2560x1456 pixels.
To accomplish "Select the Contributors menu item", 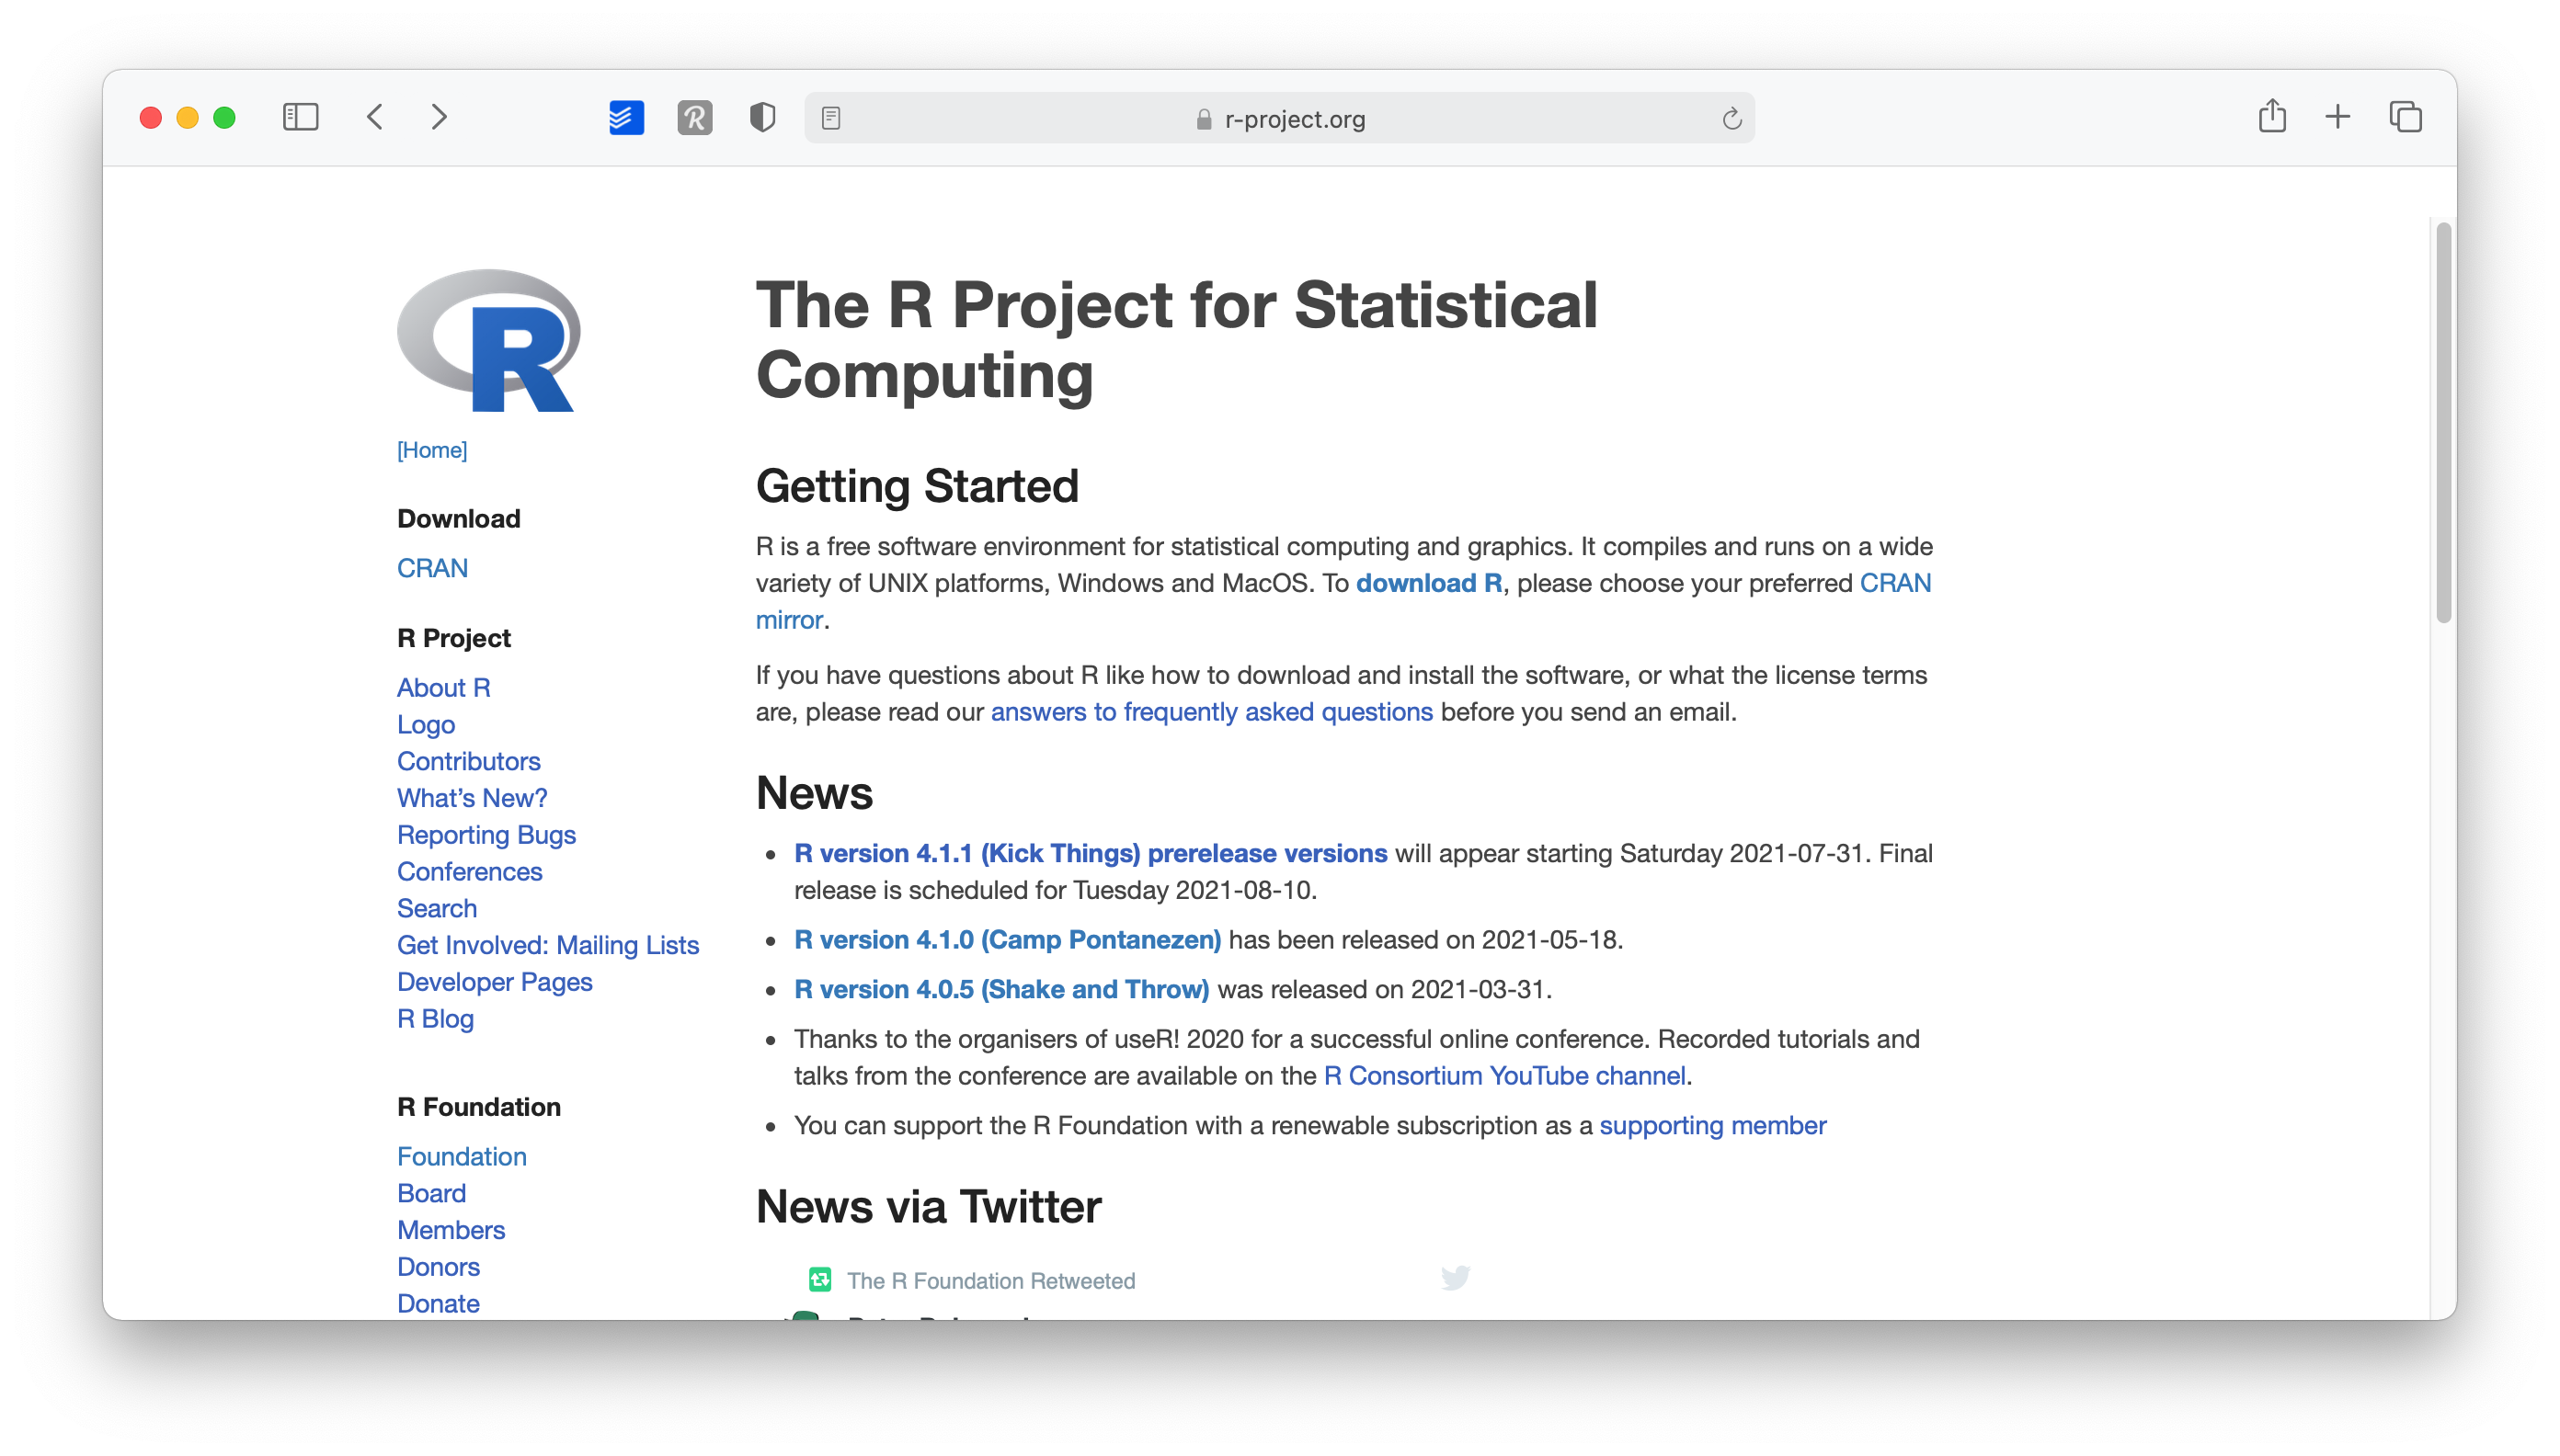I will coord(470,759).
